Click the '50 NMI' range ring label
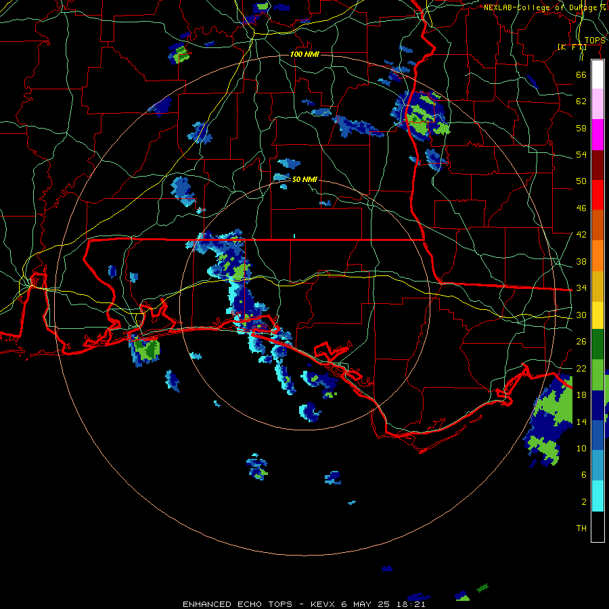 click(304, 179)
